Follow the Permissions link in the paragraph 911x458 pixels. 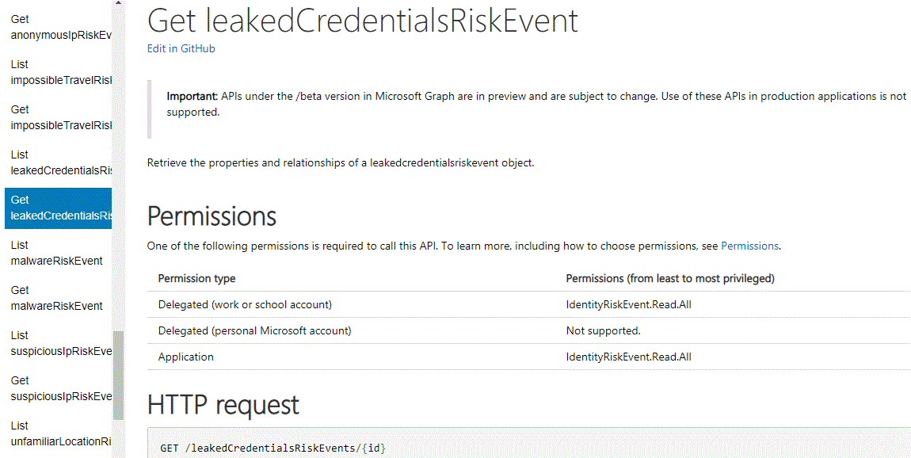click(x=749, y=246)
